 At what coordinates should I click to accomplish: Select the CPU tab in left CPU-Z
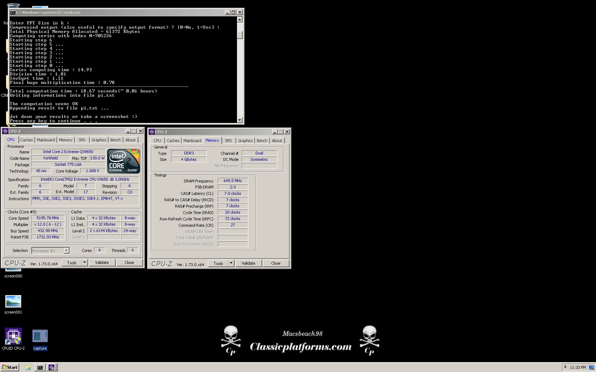(11, 140)
